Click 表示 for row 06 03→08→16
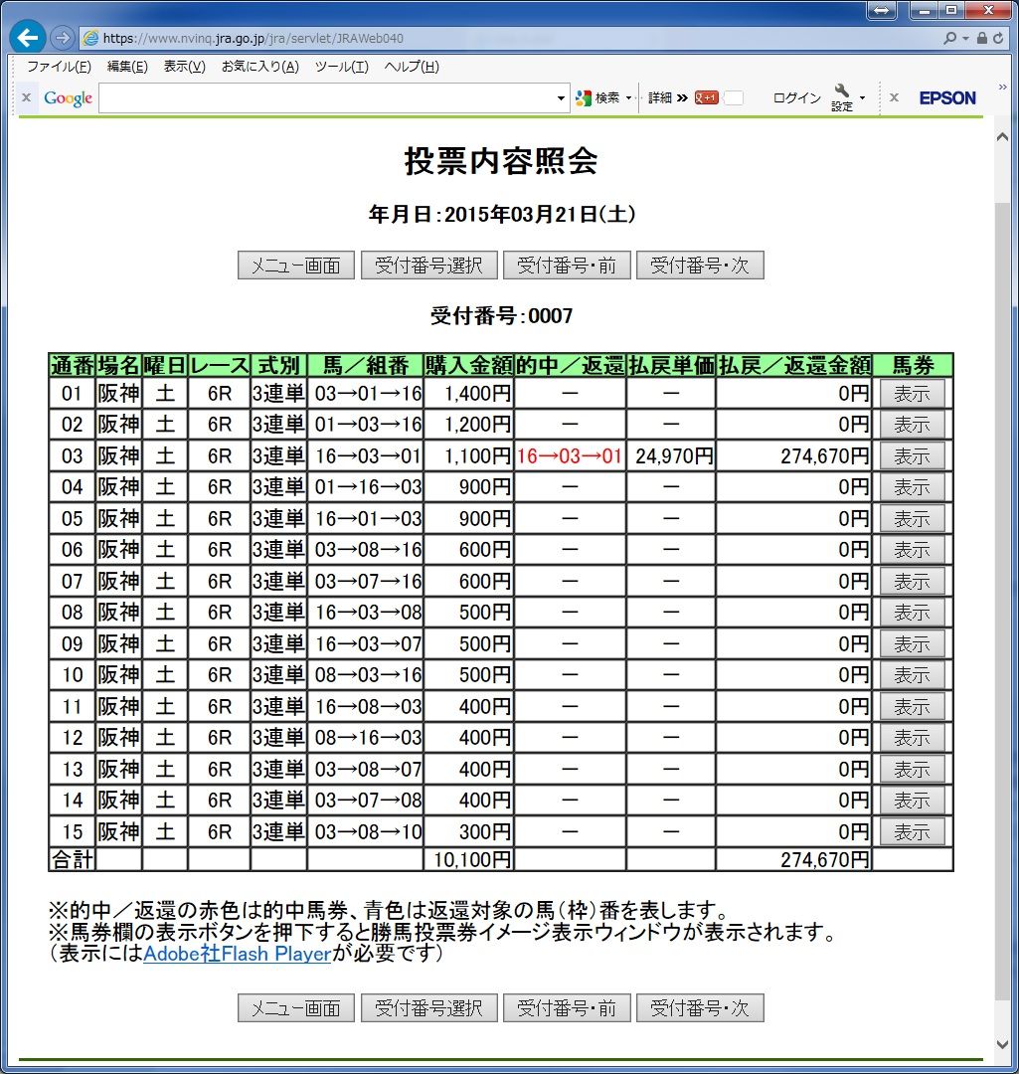The image size is (1019, 1074). pos(913,550)
